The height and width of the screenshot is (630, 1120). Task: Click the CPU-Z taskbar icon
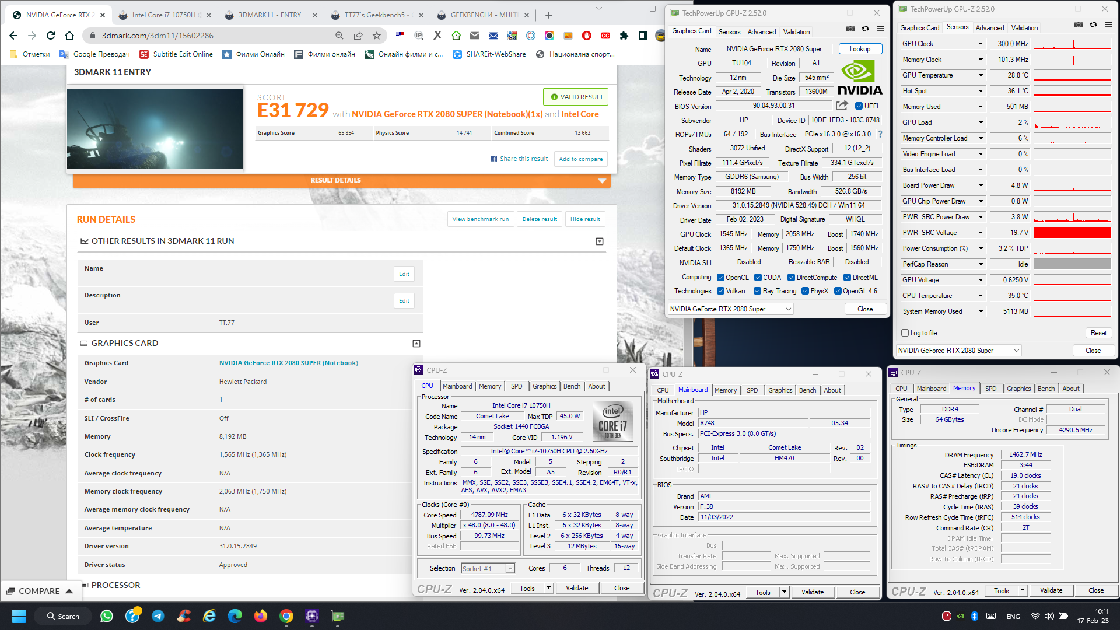312,616
